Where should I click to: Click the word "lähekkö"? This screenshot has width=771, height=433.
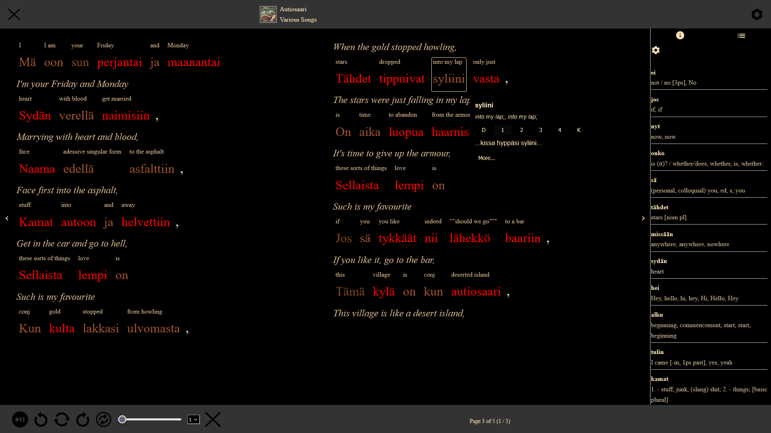pyautogui.click(x=470, y=238)
